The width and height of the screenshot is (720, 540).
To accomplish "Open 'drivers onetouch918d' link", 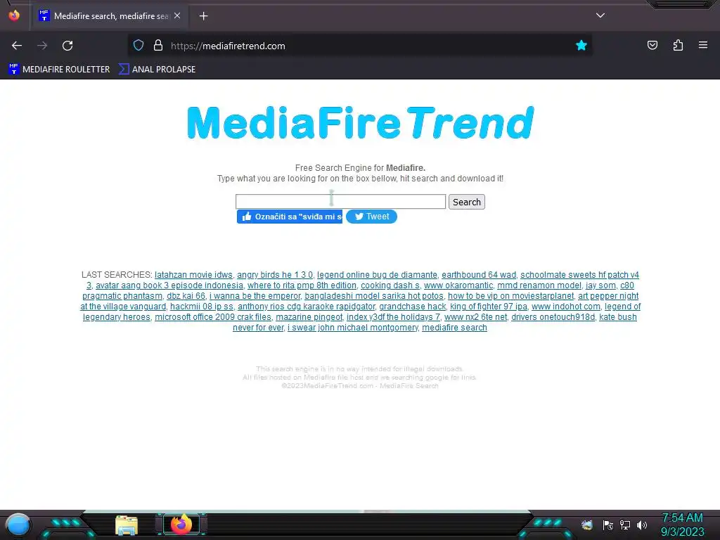I will coord(553,317).
